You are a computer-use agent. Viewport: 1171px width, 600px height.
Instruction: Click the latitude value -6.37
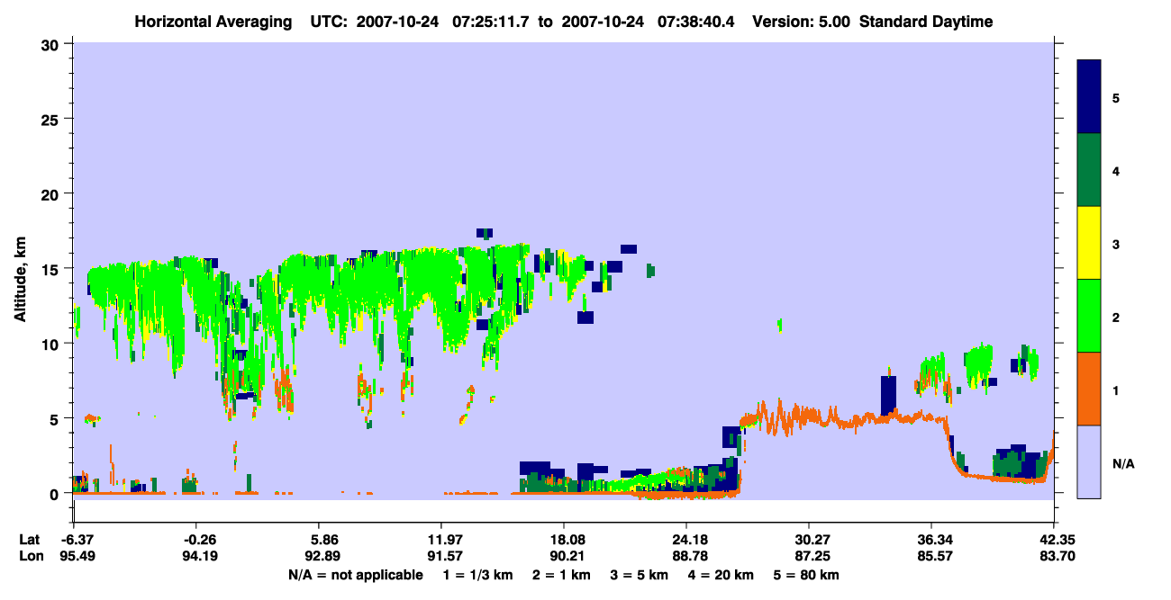75,540
